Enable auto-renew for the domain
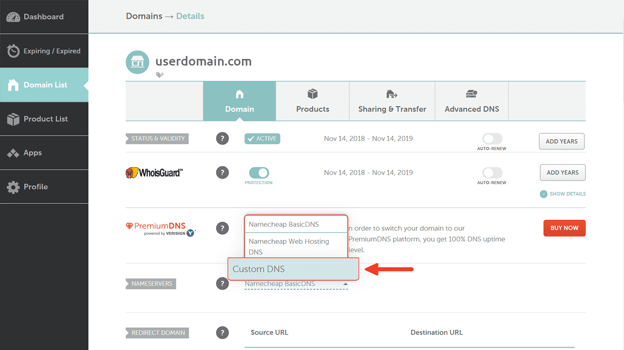 click(492, 138)
